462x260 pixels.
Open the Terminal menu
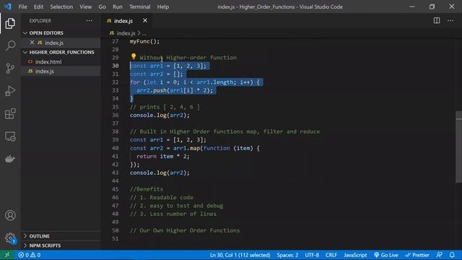click(139, 6)
